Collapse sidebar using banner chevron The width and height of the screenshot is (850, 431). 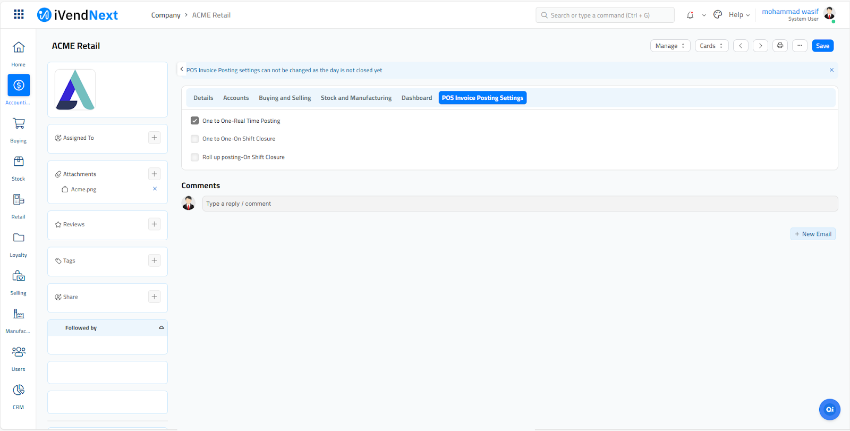(x=182, y=69)
